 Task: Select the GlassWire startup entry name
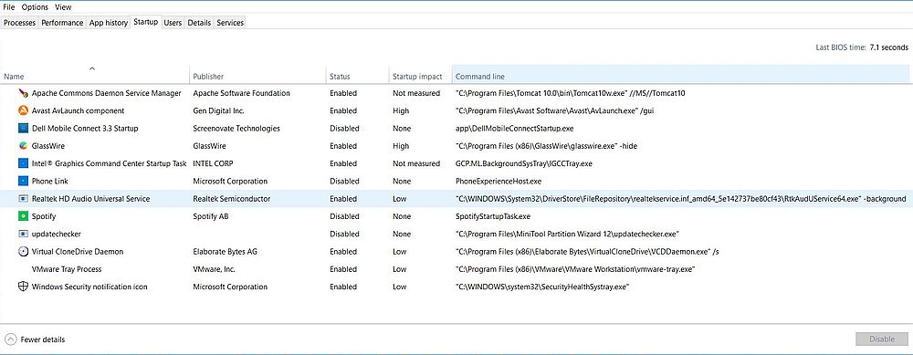(47, 146)
